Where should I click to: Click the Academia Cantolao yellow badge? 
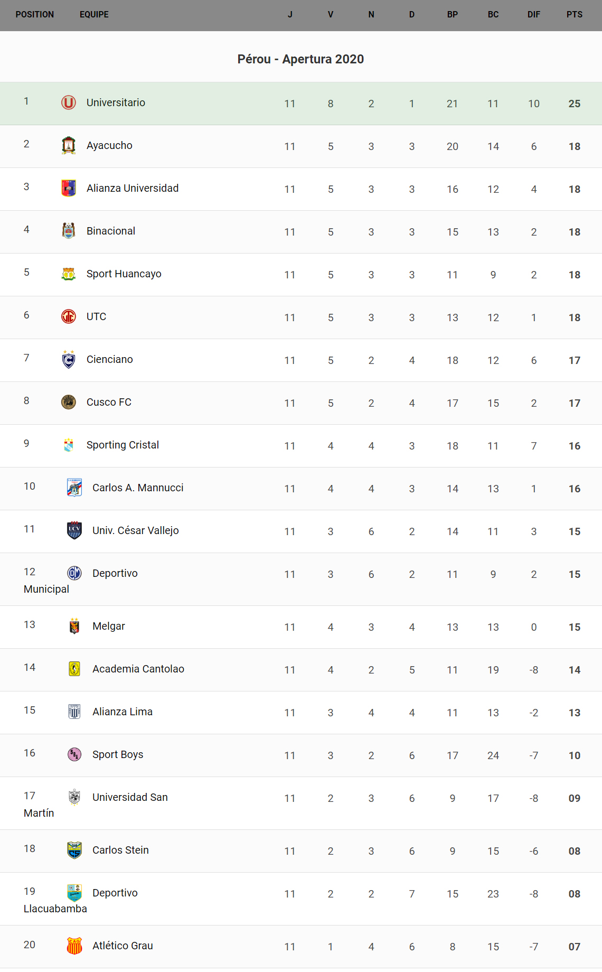(74, 669)
